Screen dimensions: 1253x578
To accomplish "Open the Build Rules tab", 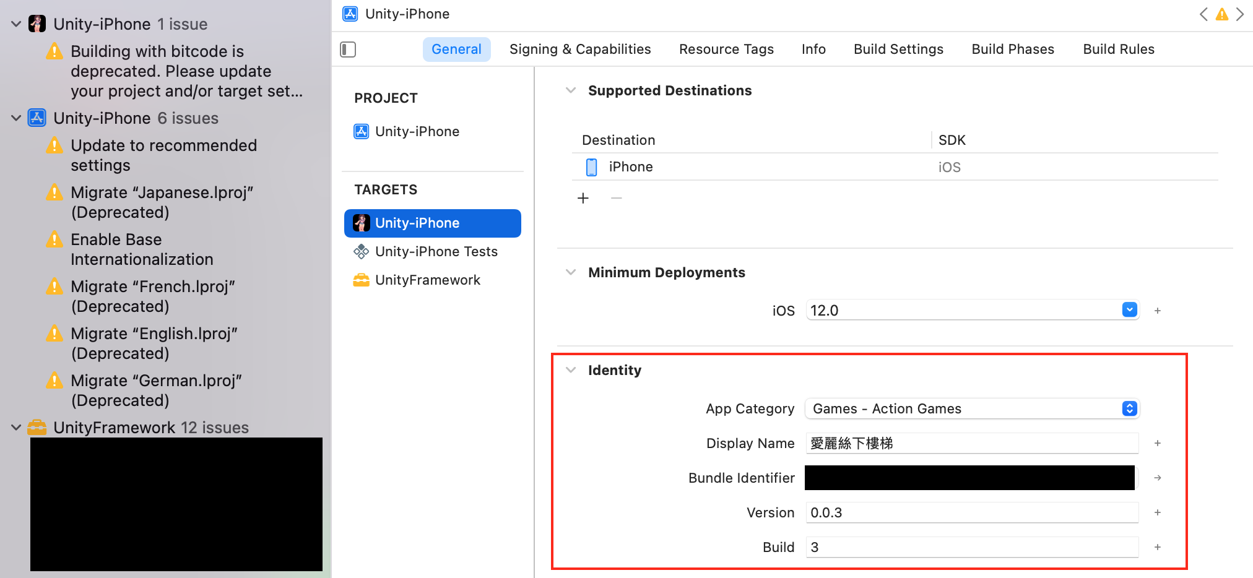I will [x=1119, y=50].
